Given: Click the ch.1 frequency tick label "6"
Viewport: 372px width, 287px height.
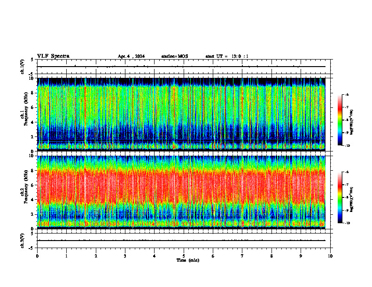Looking at the screenshot, I should coord(33,107).
